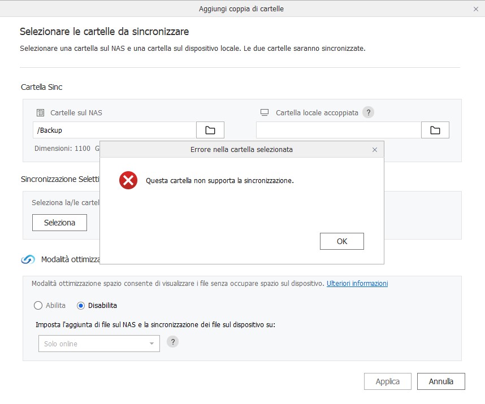Cancel with the Annulla button

click(441, 381)
